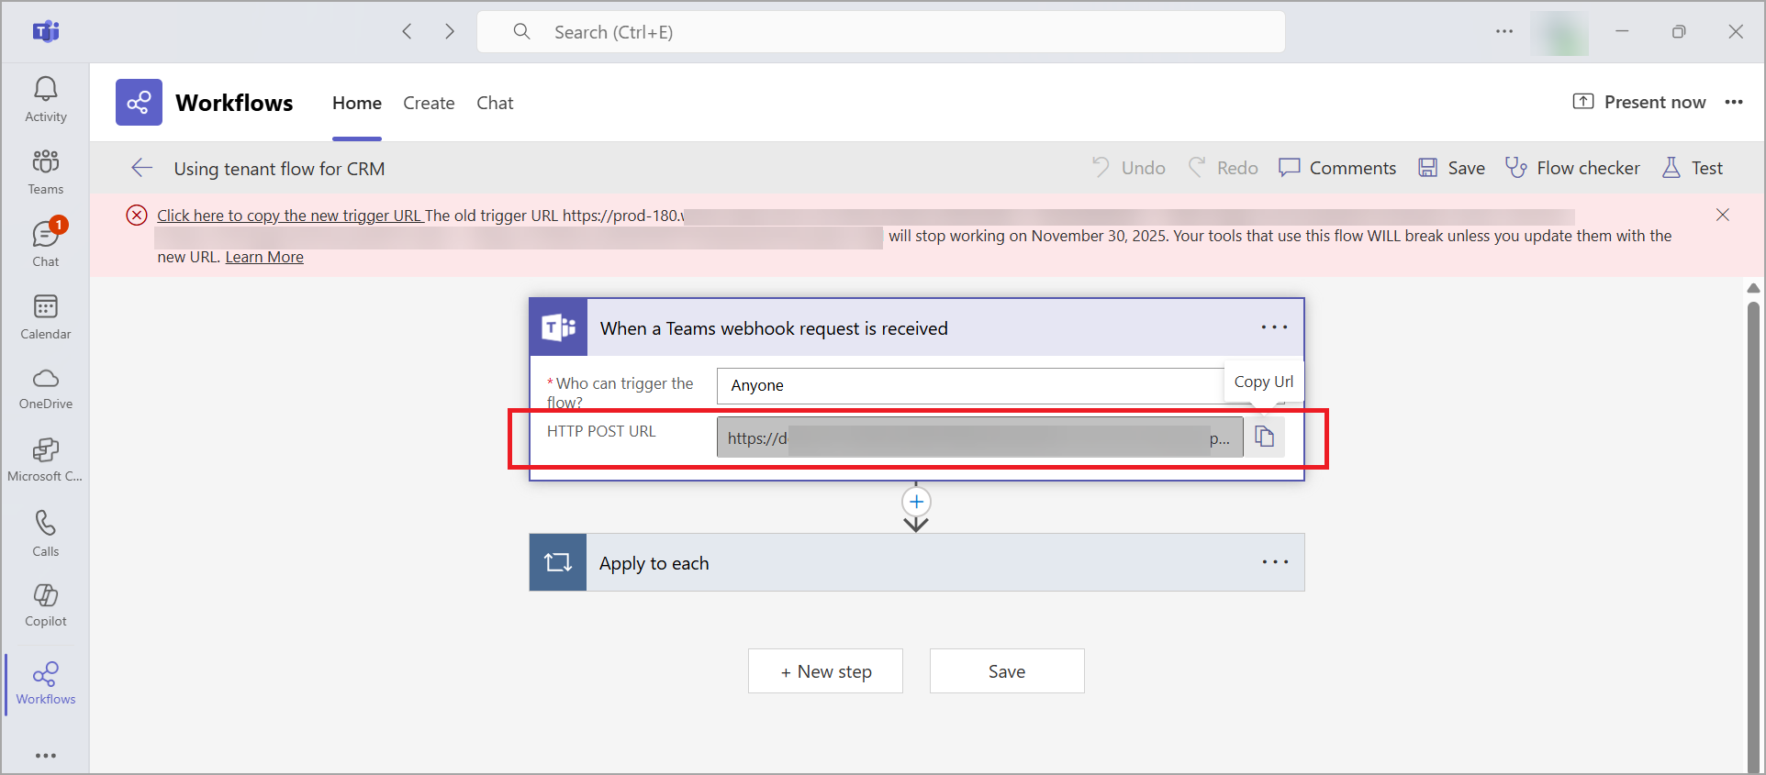Copy the HTTP POST URL to clipboard

[x=1265, y=437]
